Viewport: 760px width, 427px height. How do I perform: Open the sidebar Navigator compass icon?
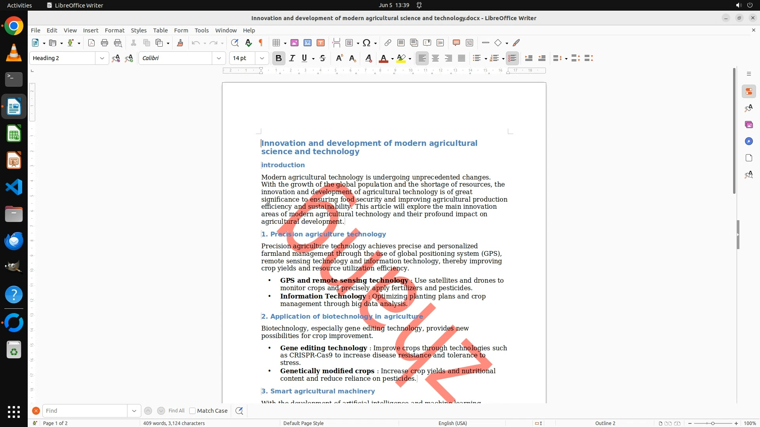749,142
